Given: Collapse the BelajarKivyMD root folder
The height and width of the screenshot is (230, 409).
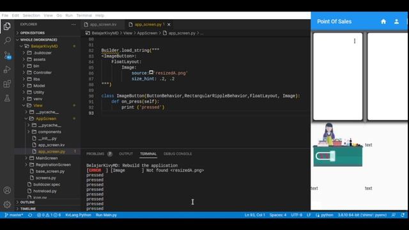Looking at the screenshot, I should coord(47,46).
